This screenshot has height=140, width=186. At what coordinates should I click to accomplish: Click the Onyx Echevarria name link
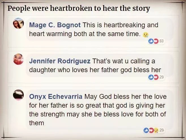click(56, 97)
